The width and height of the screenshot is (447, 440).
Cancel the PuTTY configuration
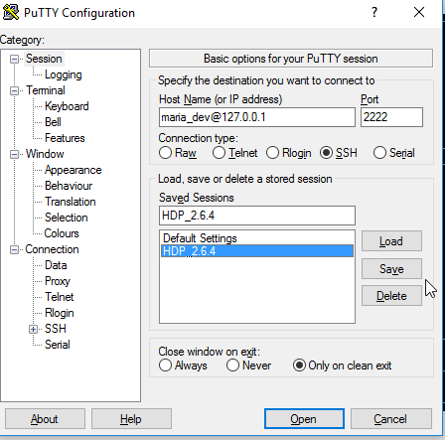click(391, 419)
